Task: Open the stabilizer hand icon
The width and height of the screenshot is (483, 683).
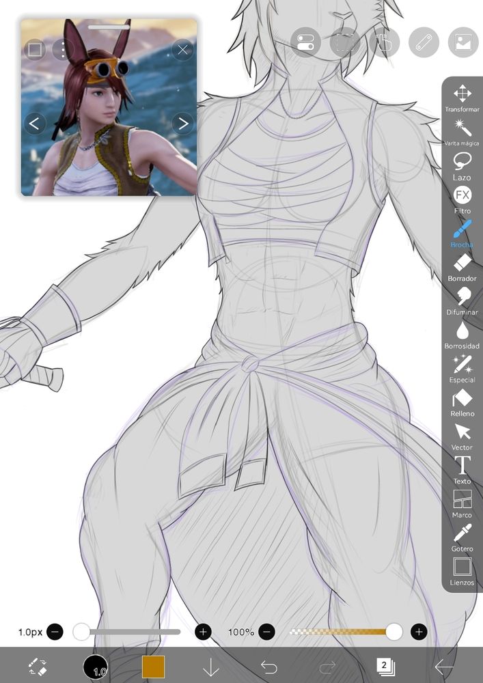Action: point(384,42)
